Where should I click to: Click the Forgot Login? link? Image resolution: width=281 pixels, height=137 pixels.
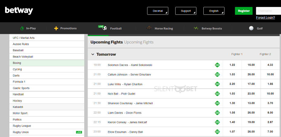point(265,17)
